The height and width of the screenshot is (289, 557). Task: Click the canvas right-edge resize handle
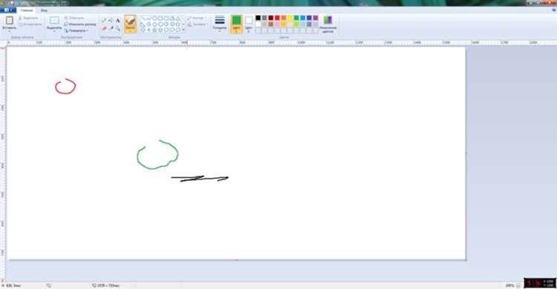coord(466,153)
